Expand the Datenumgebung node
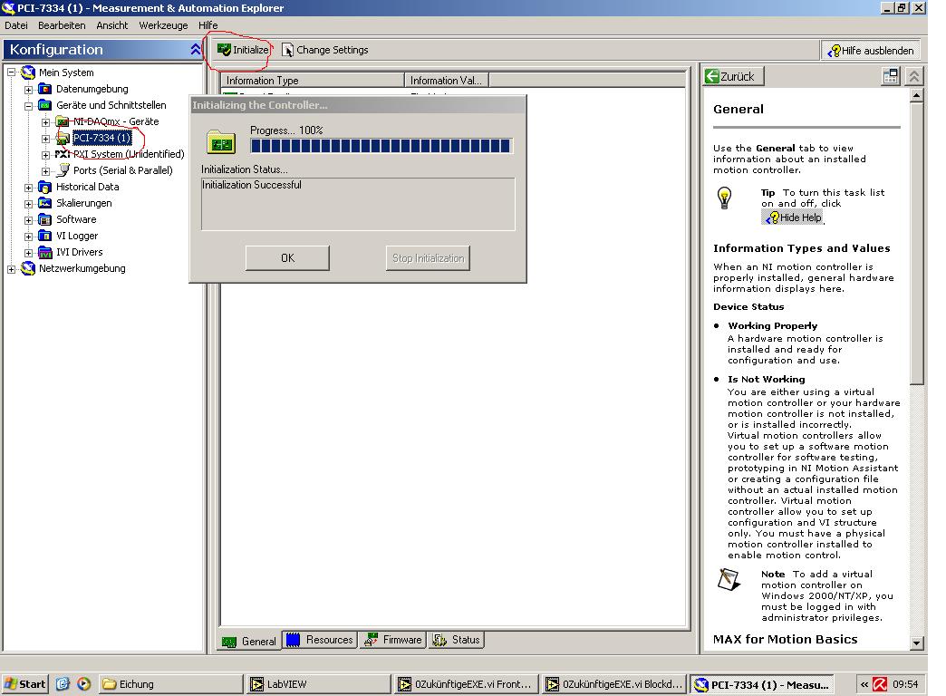 click(28, 90)
